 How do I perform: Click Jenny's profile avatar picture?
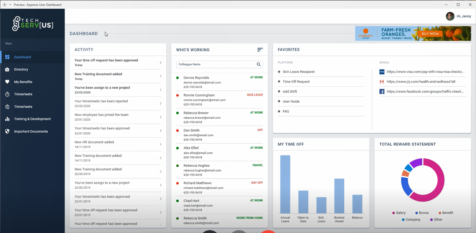(x=450, y=16)
